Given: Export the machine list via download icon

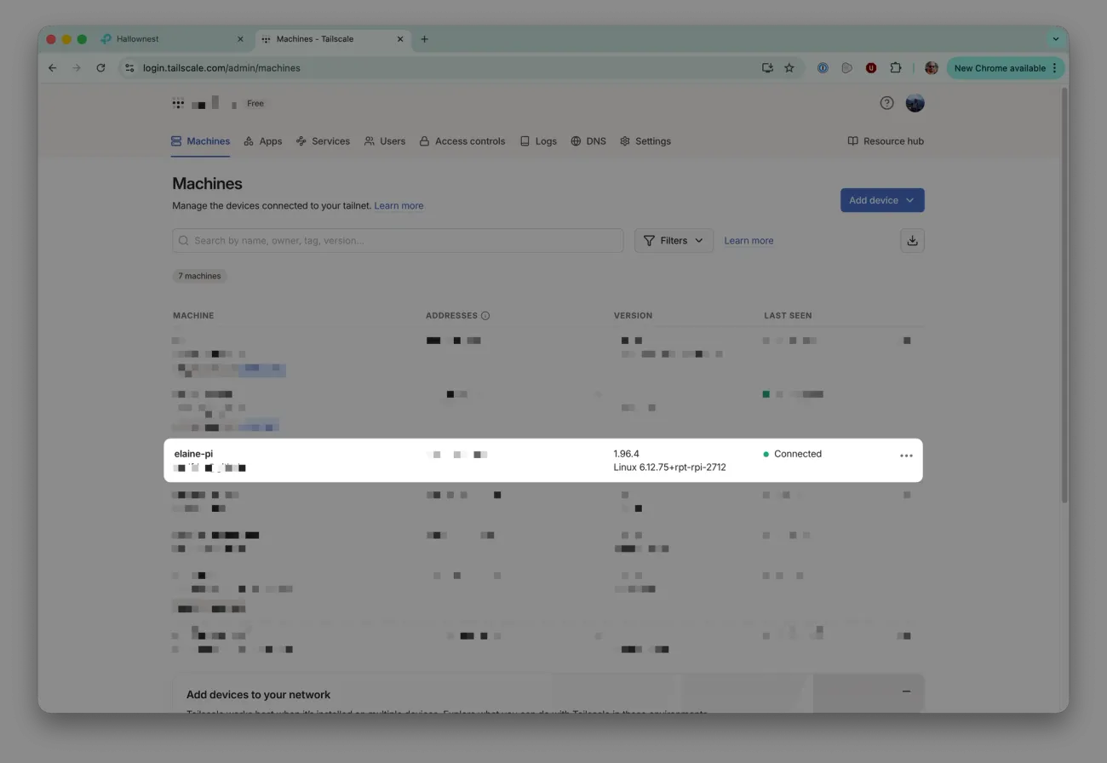Looking at the screenshot, I should click(x=912, y=241).
